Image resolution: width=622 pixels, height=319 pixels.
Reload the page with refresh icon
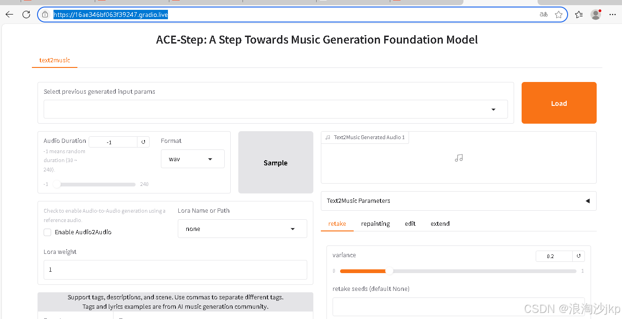click(x=26, y=15)
